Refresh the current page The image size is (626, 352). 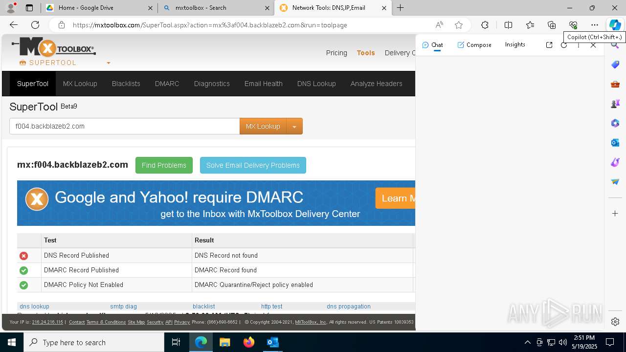tap(35, 25)
